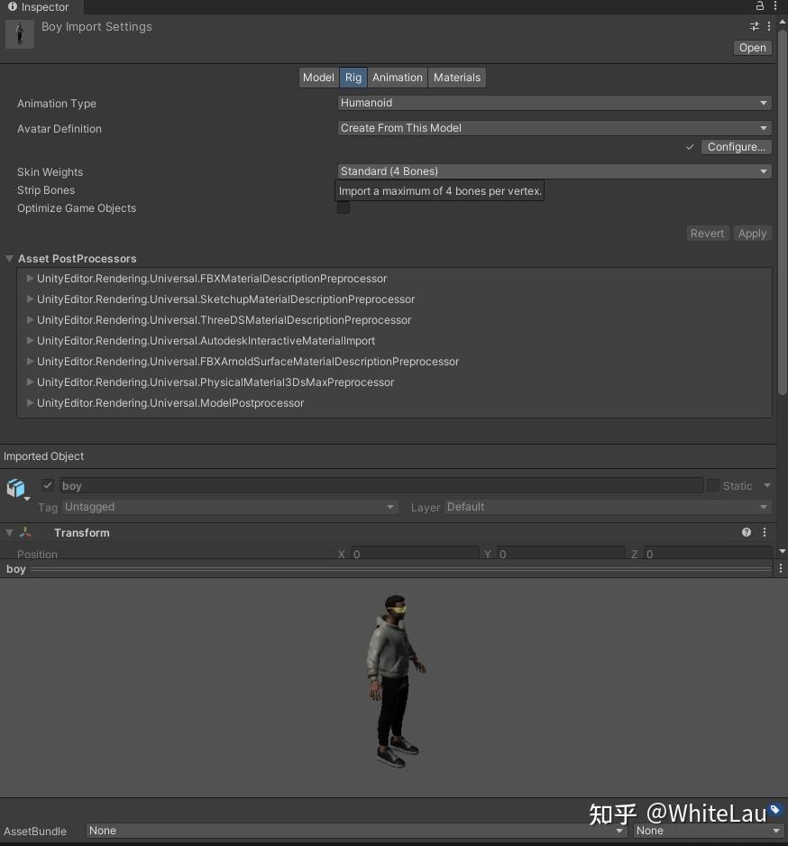Uncheck the box next to Configure
This screenshot has height=846, width=788.
tap(690, 146)
